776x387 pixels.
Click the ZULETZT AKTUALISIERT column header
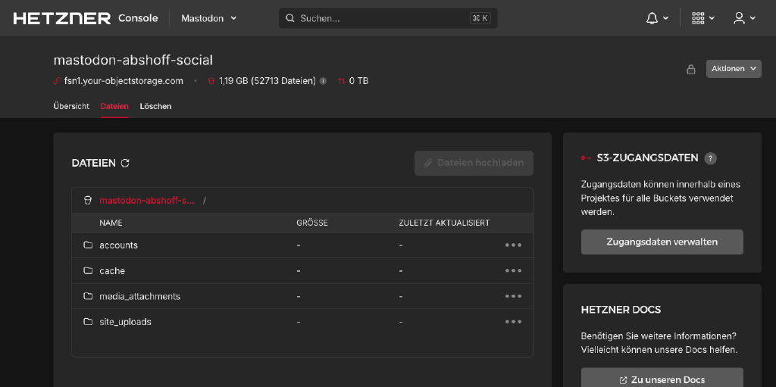coord(444,223)
